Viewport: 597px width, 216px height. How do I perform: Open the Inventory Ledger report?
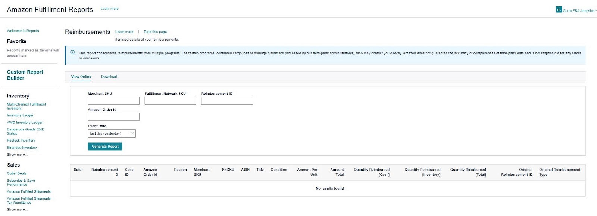(x=20, y=115)
